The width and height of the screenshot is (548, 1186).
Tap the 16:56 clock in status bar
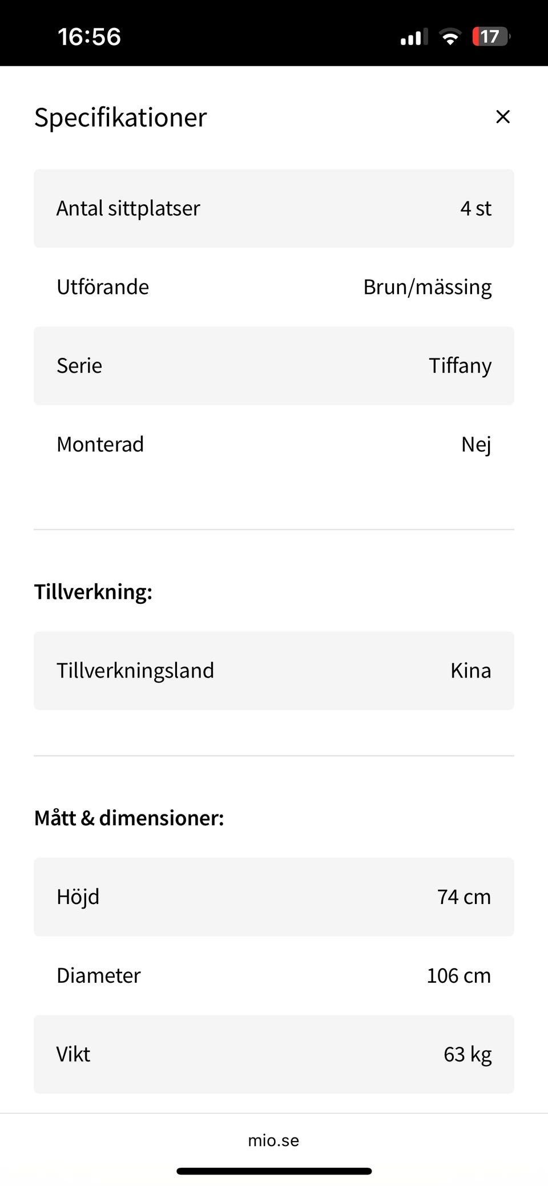point(89,37)
